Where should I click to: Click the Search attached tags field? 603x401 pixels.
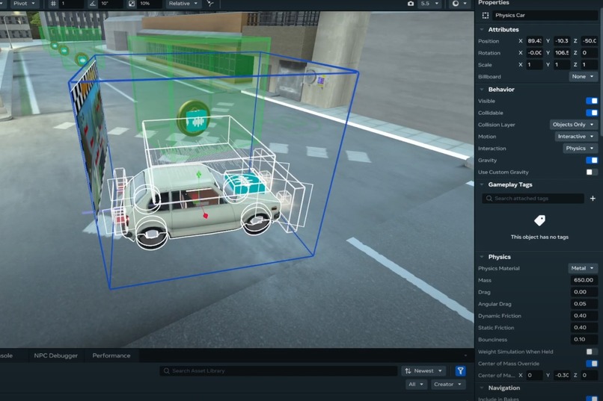(533, 199)
